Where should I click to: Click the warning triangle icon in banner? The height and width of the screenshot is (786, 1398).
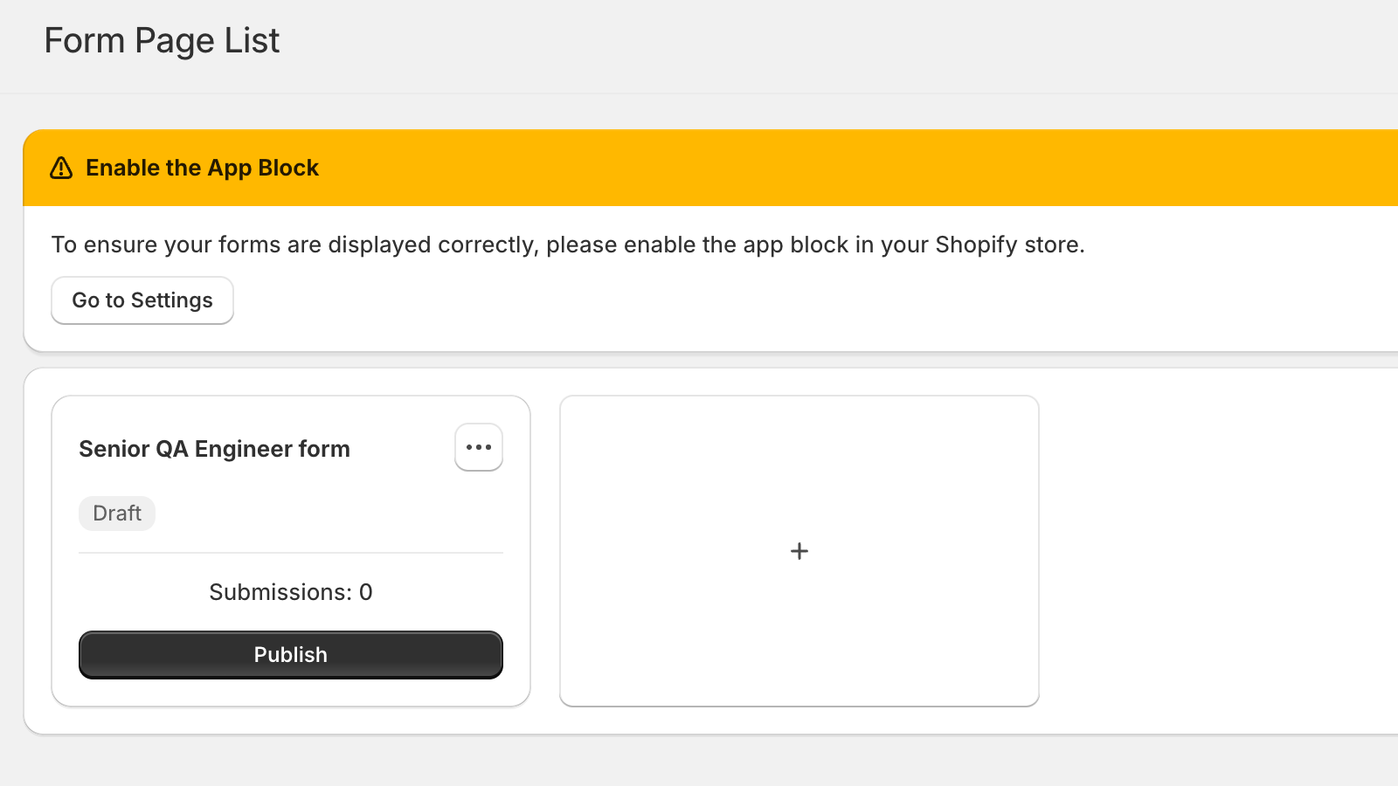tap(61, 168)
